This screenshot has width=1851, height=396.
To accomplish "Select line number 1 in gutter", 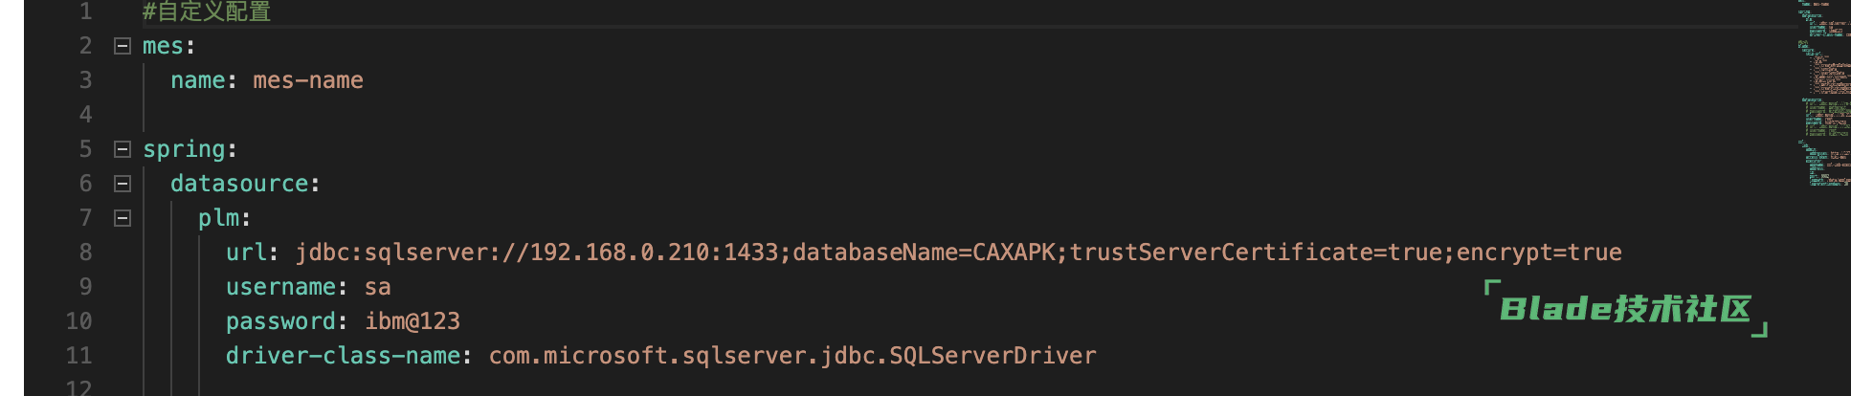I will [85, 11].
